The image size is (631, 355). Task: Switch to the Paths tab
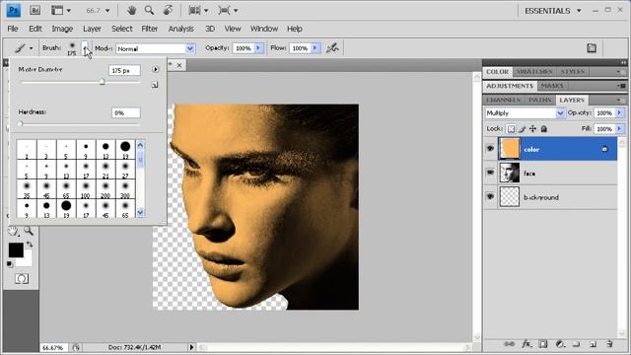(x=539, y=100)
